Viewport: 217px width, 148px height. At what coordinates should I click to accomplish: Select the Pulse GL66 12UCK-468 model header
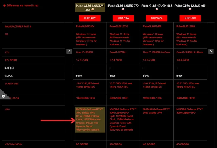pyautogui.click(x=157, y=6)
